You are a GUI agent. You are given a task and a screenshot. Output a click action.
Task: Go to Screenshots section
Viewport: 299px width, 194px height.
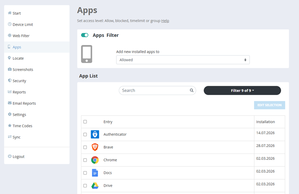[37, 69]
